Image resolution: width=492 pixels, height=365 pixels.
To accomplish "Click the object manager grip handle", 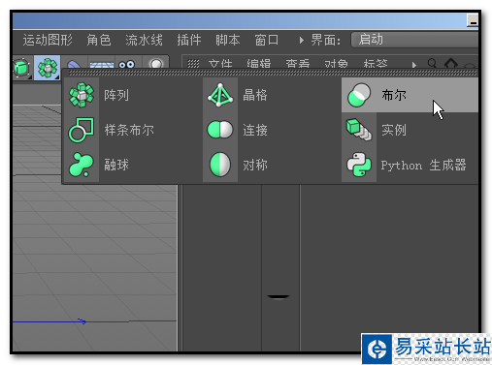I will (x=193, y=64).
